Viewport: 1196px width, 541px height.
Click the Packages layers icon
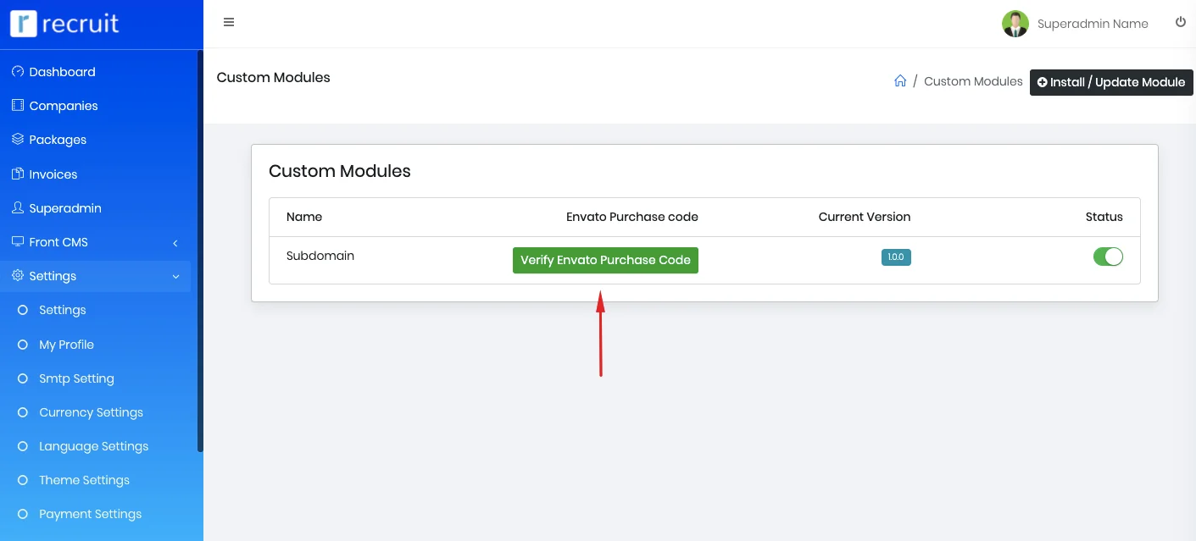point(18,140)
